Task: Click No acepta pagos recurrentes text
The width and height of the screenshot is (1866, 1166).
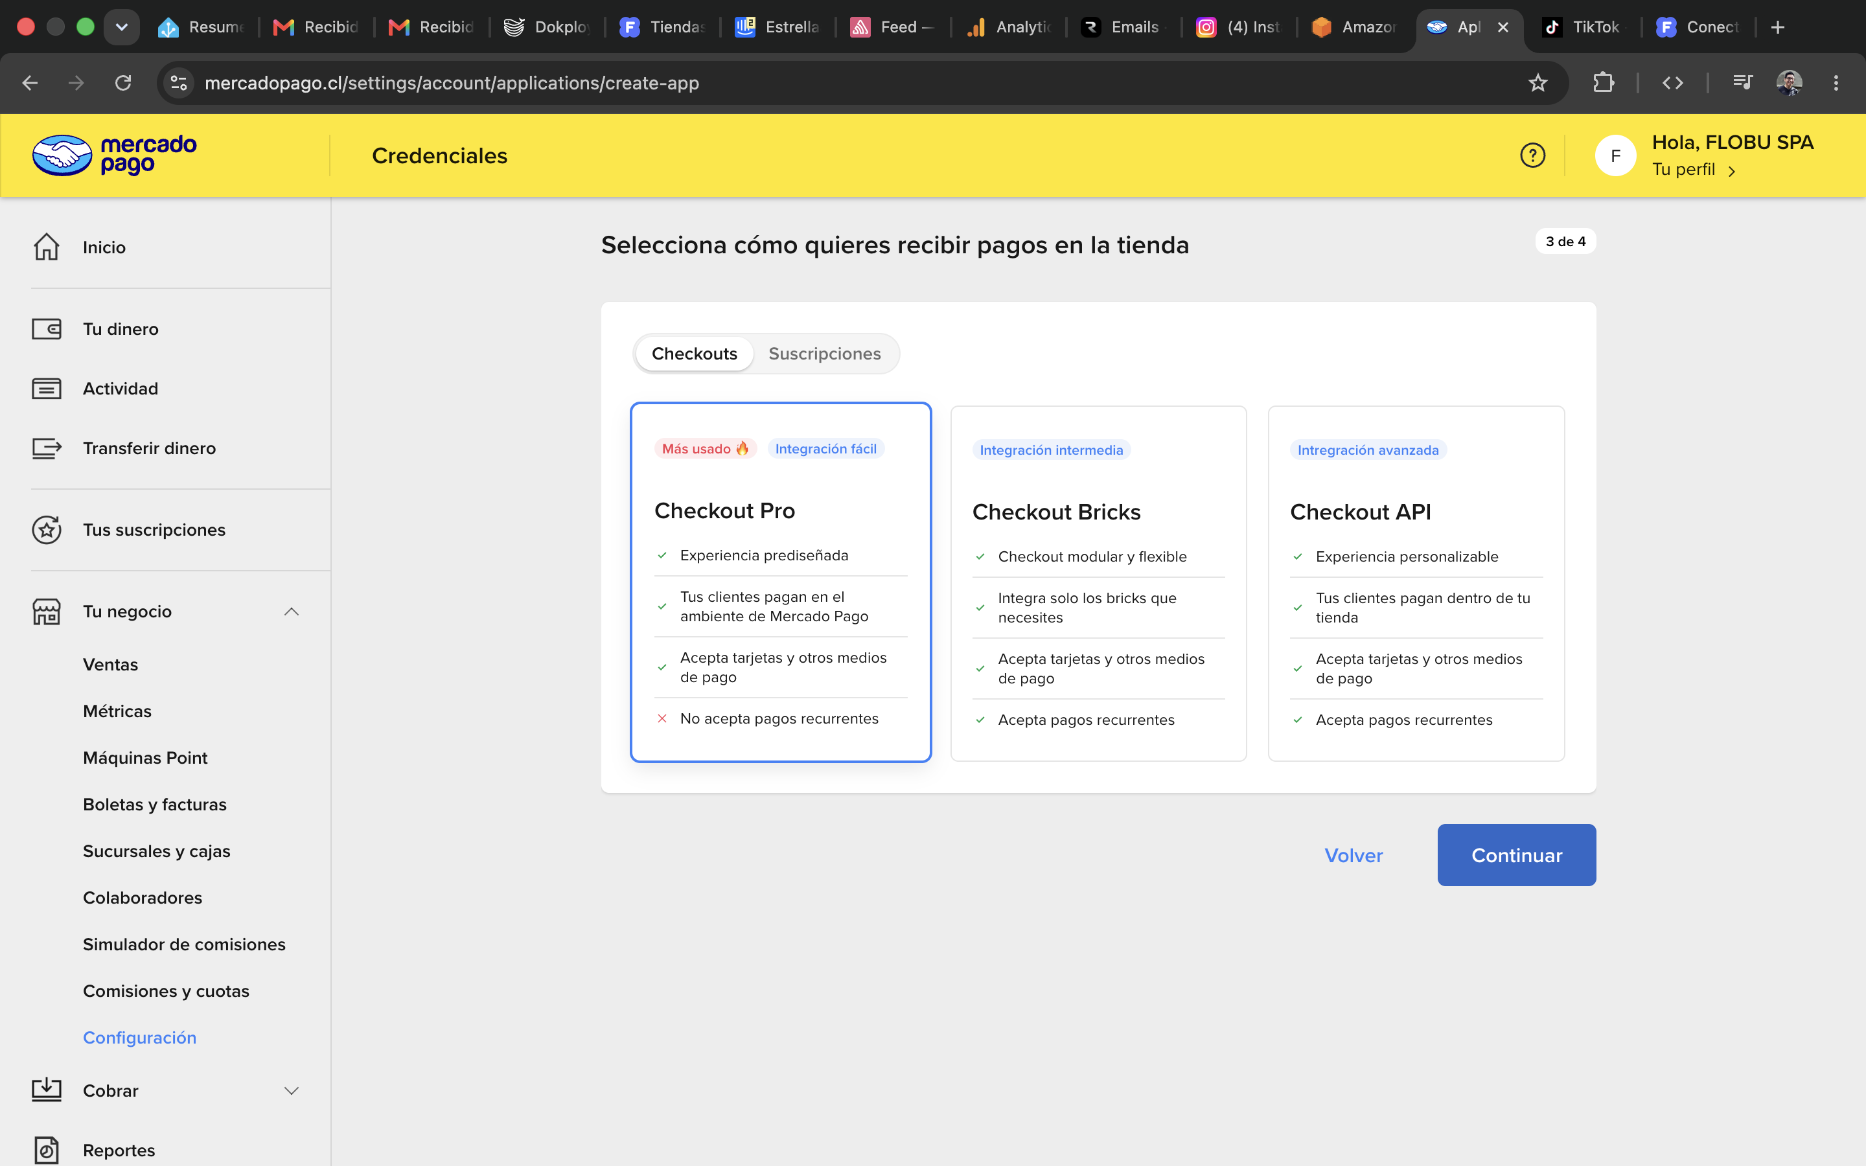Action: (x=779, y=719)
